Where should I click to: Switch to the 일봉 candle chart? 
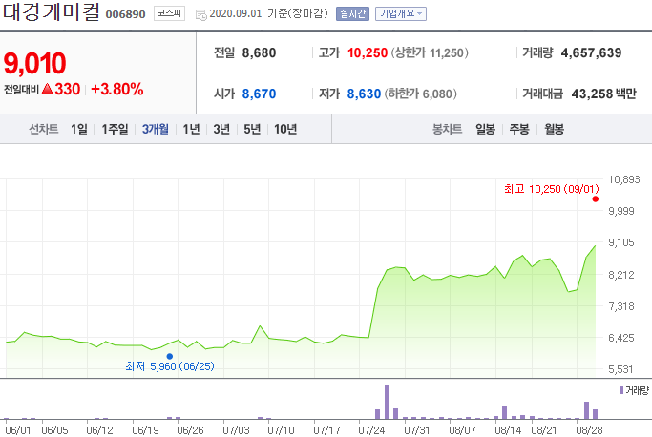pos(485,130)
